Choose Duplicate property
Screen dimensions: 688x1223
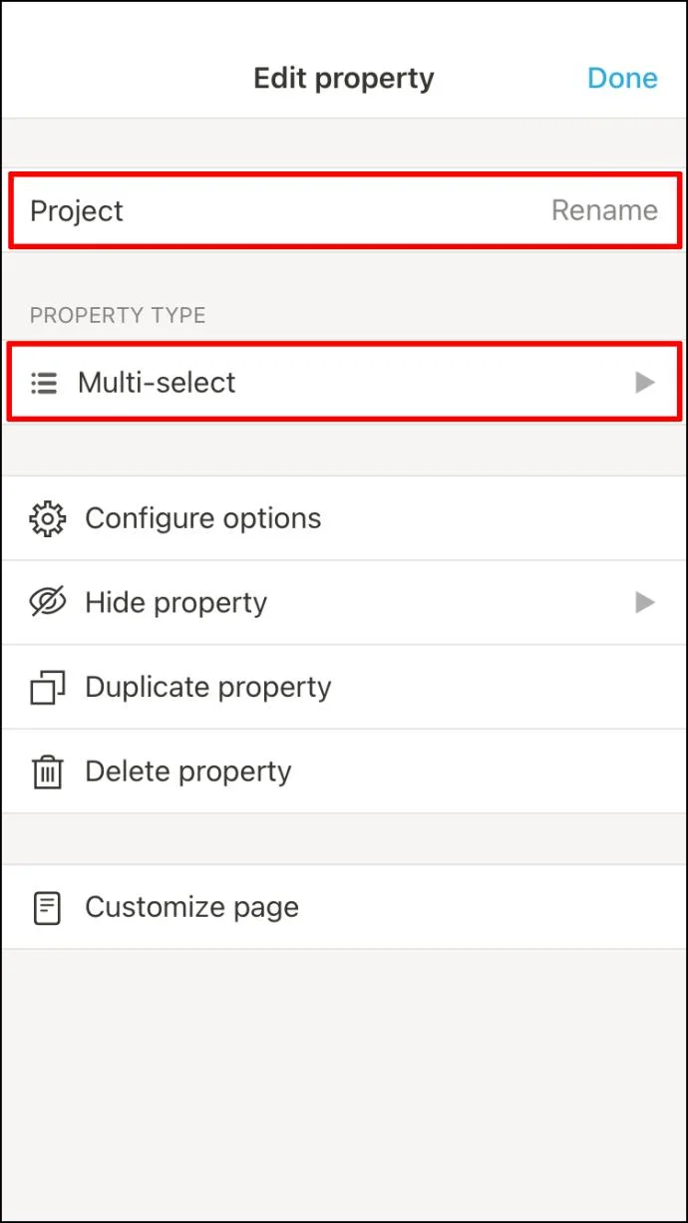coord(344,687)
